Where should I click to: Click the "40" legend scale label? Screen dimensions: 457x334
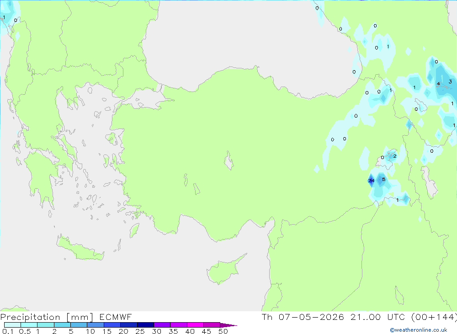click(190, 331)
